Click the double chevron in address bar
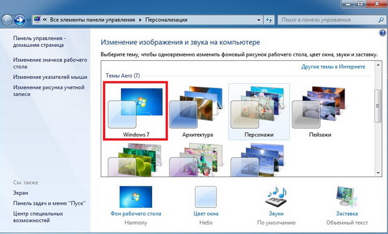 pyautogui.click(x=45, y=19)
